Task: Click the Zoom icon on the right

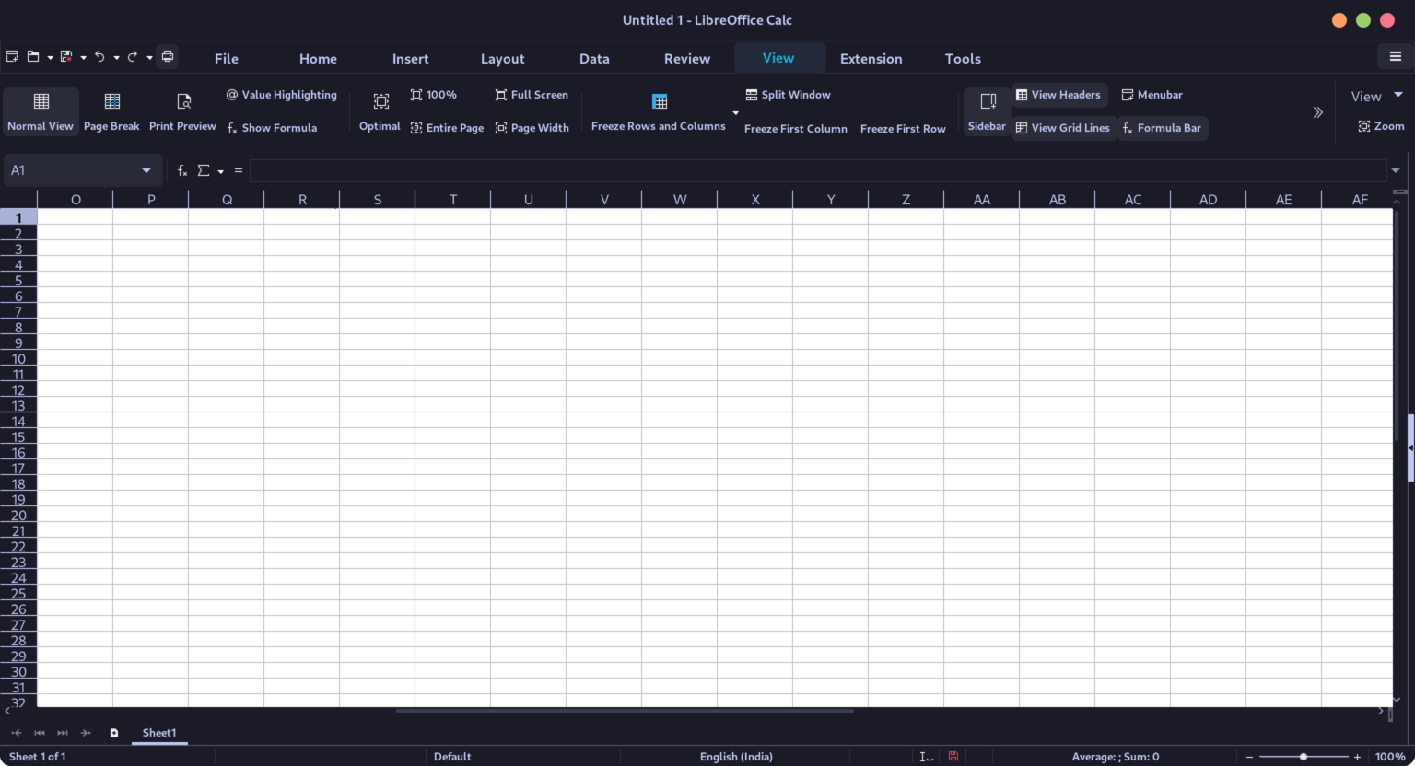Action: [x=1381, y=125]
